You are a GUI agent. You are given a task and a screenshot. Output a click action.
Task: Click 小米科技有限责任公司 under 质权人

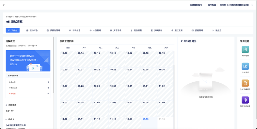pyautogui.click(x=16, y=125)
